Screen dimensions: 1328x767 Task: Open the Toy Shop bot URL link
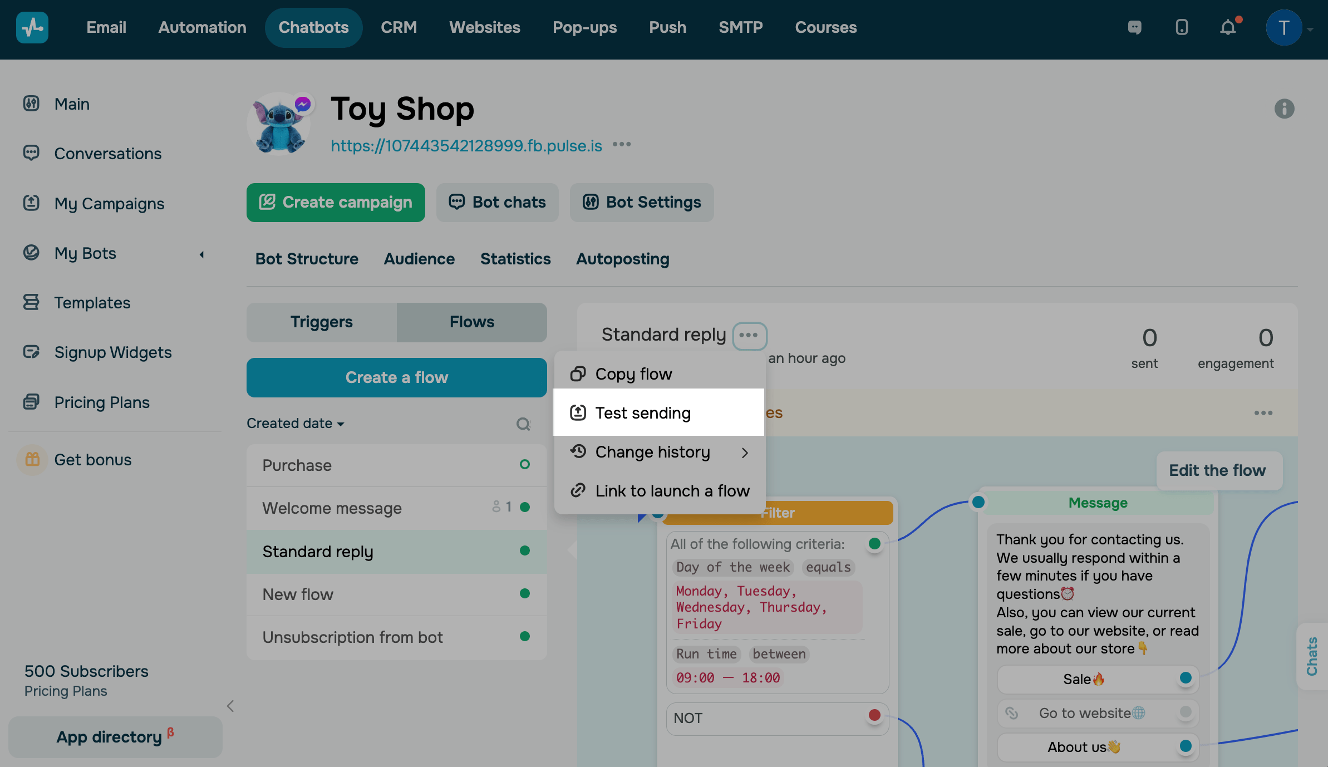pyautogui.click(x=466, y=146)
